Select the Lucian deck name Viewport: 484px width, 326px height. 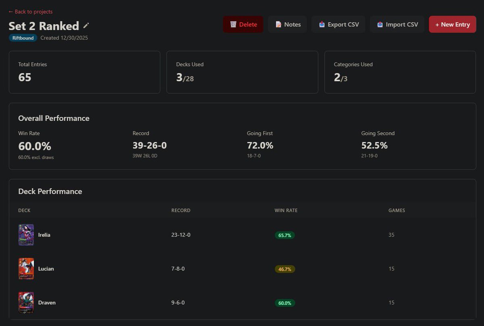[x=46, y=269]
